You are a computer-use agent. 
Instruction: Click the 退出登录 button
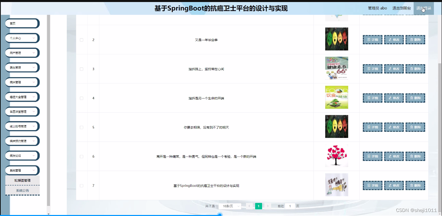(424, 7)
